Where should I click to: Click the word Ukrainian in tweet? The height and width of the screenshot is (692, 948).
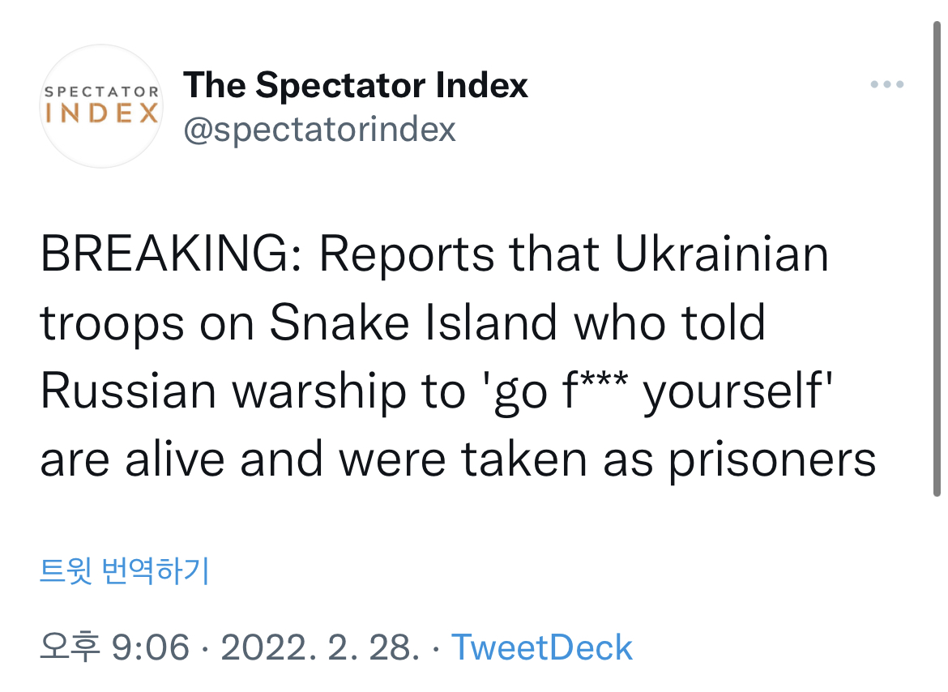pos(722,254)
